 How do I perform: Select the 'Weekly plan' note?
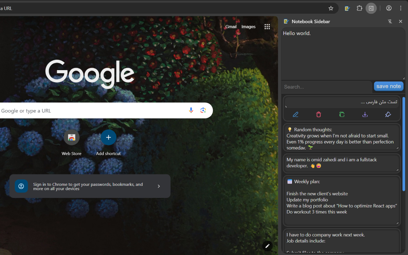click(342, 201)
